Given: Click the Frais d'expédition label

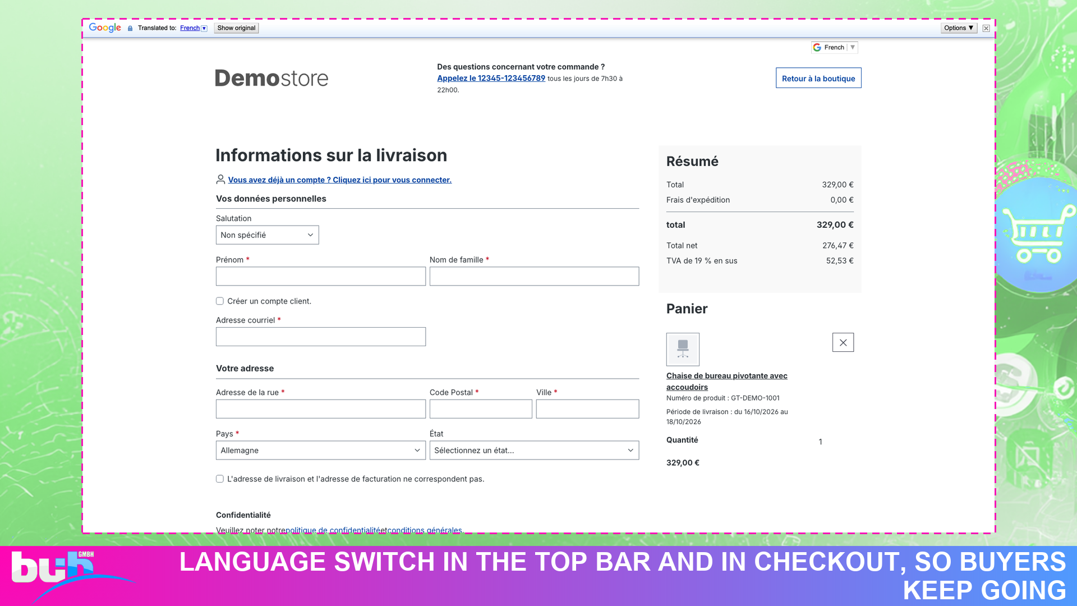Looking at the screenshot, I should (698, 200).
